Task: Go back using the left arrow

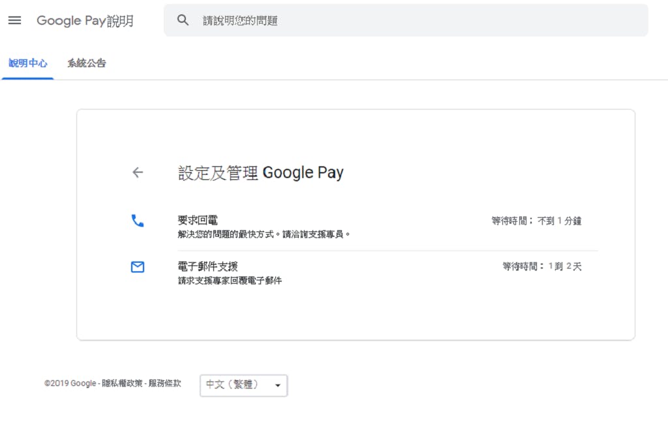Action: click(138, 172)
